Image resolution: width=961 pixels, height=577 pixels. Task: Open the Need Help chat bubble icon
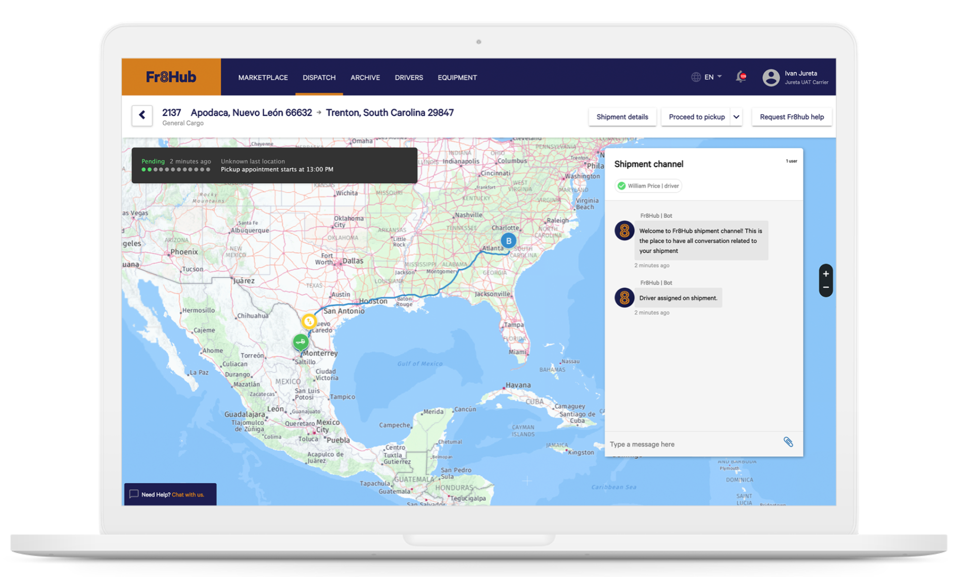tap(133, 494)
